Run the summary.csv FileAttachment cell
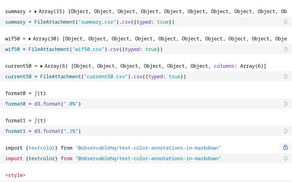 pyautogui.click(x=286, y=22)
